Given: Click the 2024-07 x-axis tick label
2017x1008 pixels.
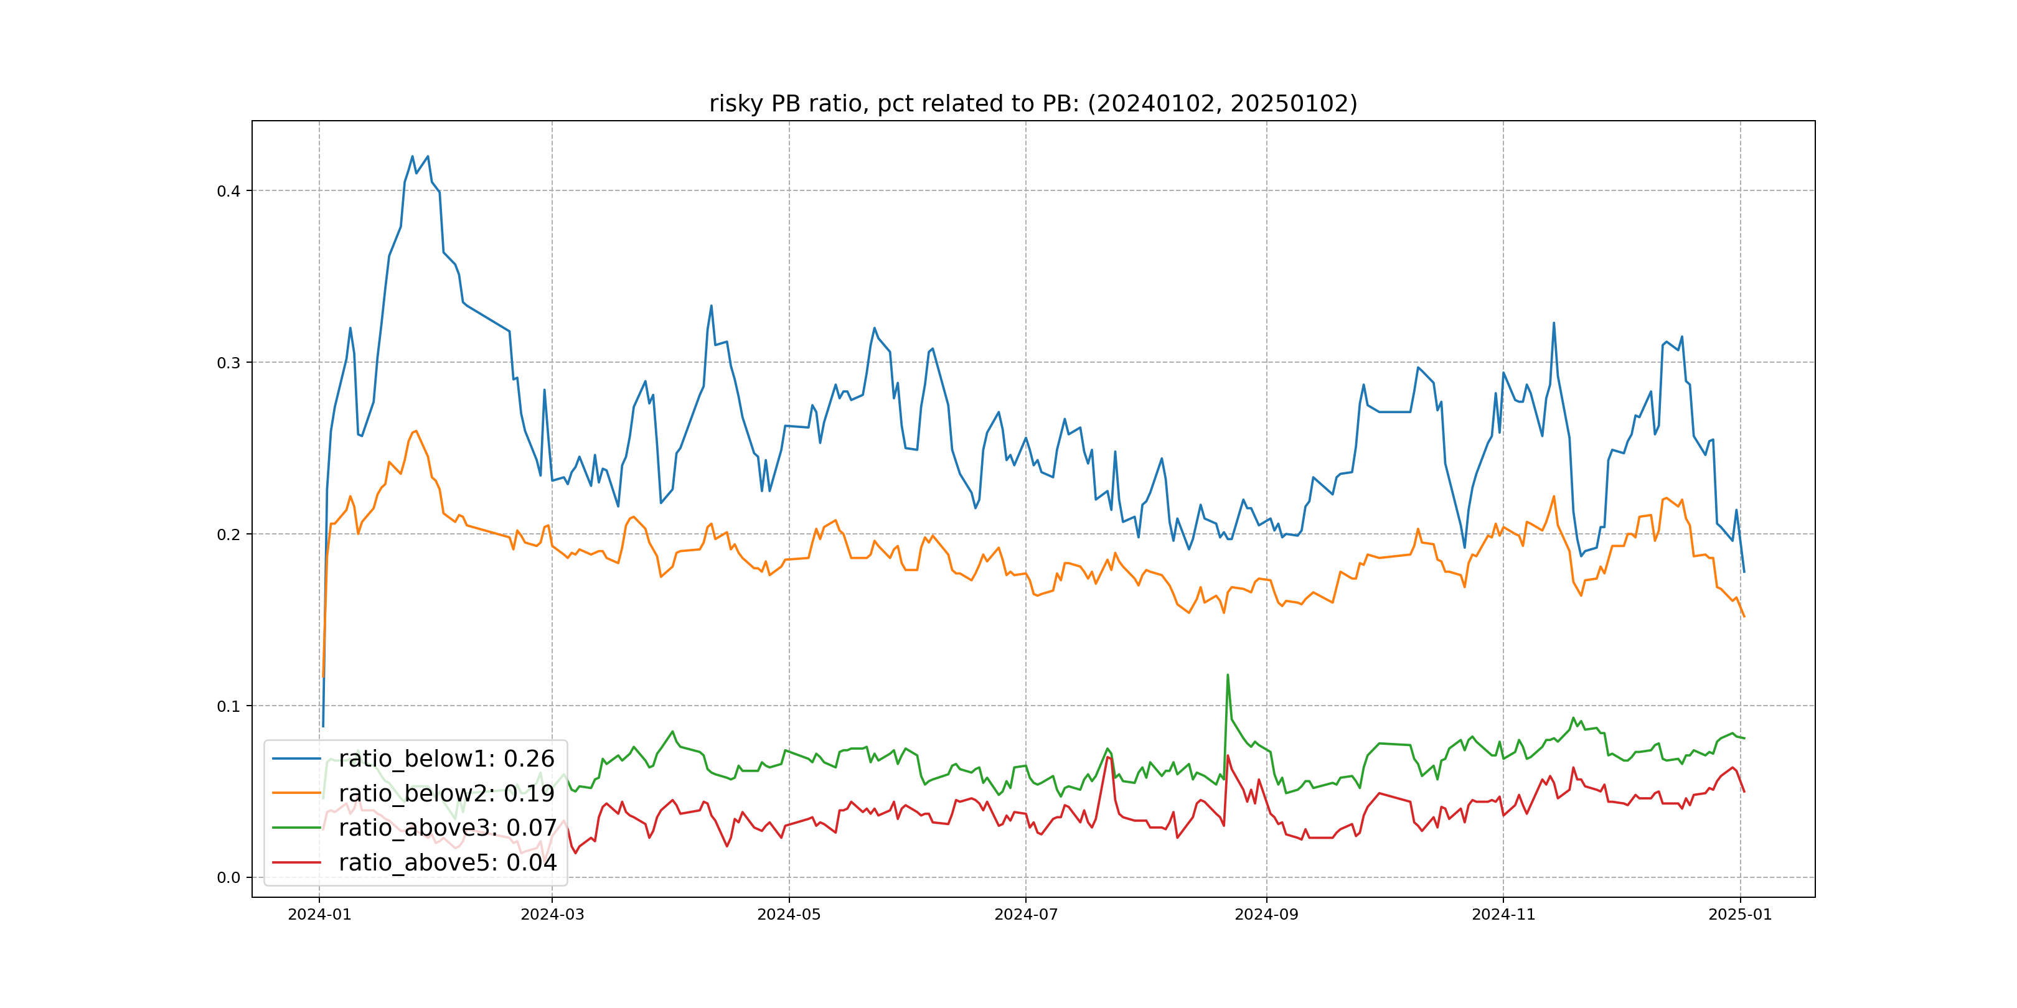Looking at the screenshot, I should tap(1026, 915).
